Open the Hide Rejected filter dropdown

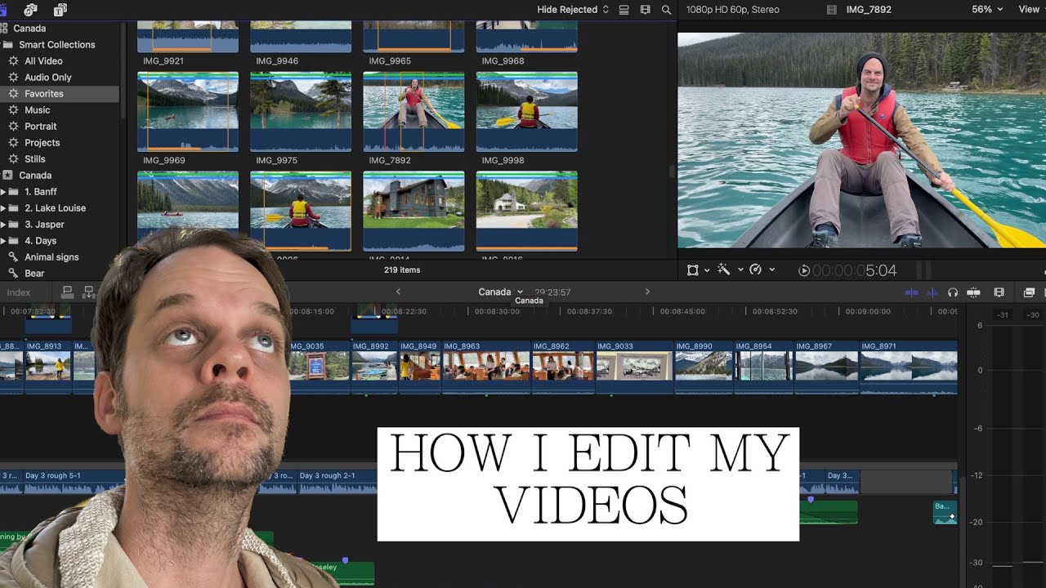click(573, 10)
